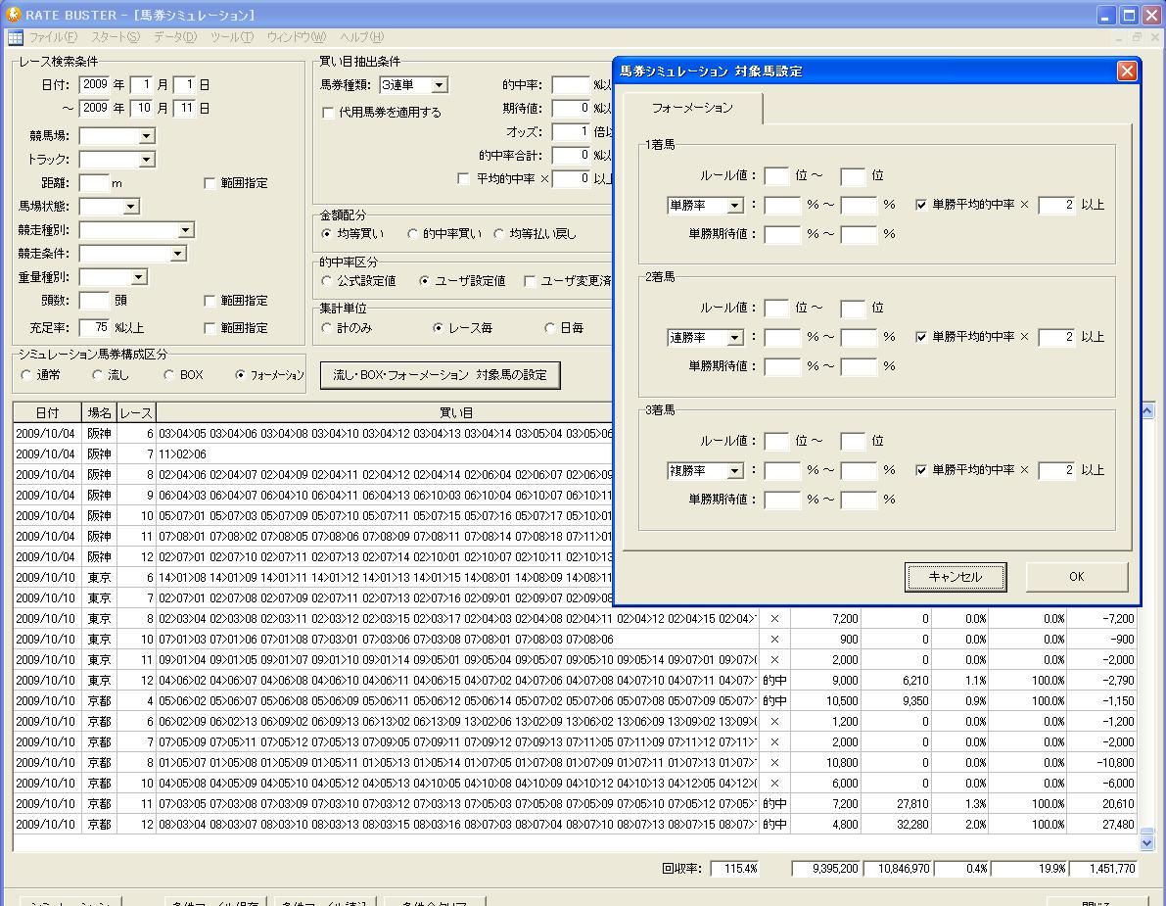Click the 日付 column header
Viewport: 1166px width, 906px height.
(x=48, y=412)
